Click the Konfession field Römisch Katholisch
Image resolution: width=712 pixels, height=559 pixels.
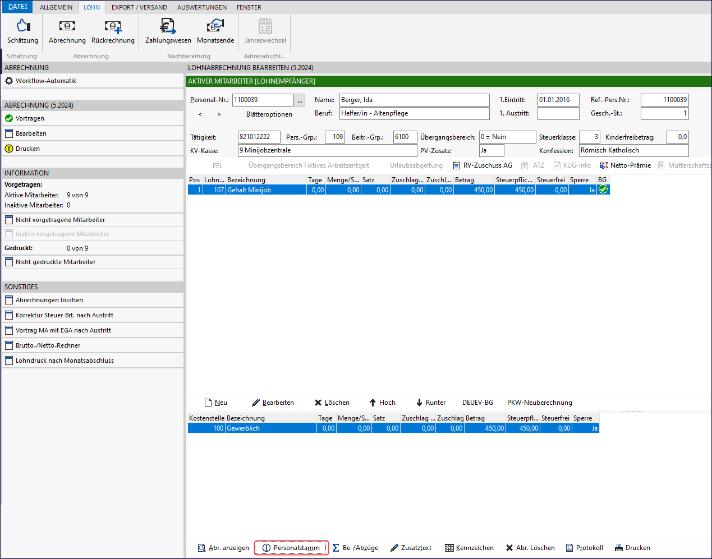pos(634,150)
